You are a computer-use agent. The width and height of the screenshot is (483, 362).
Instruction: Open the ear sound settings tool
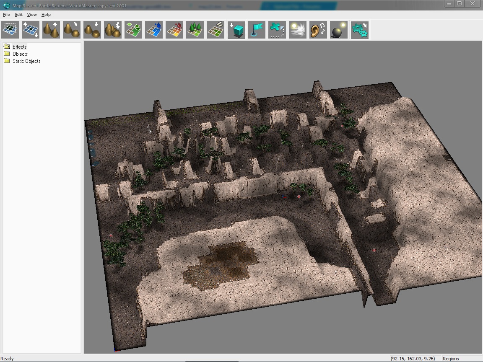pyautogui.click(x=318, y=30)
